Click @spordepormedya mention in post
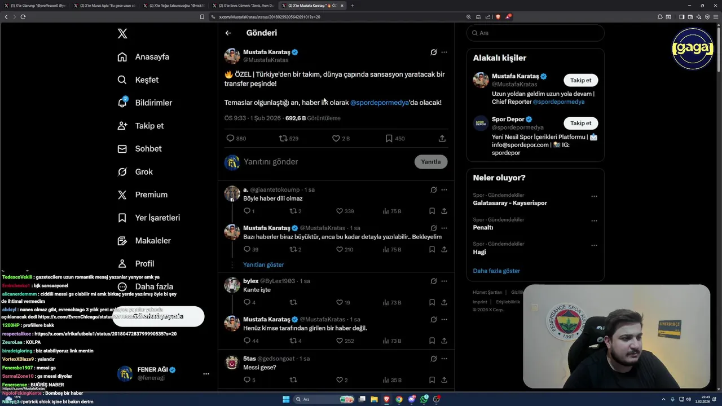This screenshot has width=722, height=406. pos(380,103)
